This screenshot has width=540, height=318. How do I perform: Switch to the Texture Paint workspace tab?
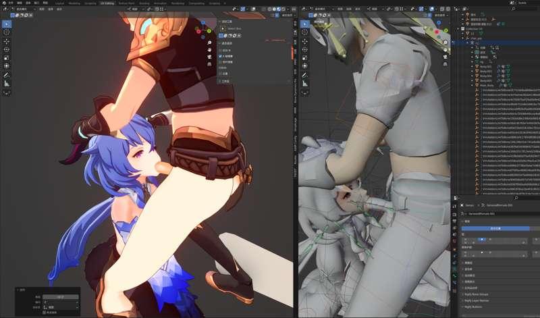click(x=126, y=3)
